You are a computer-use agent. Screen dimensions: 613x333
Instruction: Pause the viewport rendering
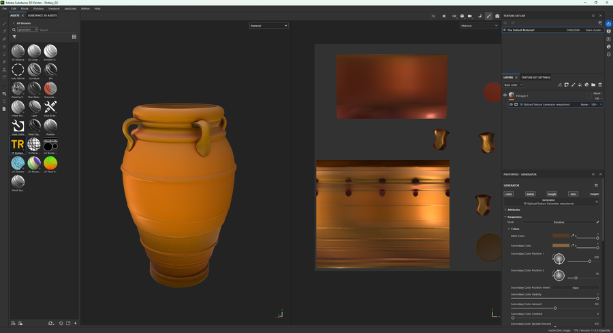(443, 16)
